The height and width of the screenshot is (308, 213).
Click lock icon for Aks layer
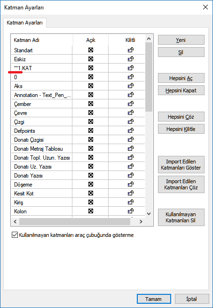130,86
